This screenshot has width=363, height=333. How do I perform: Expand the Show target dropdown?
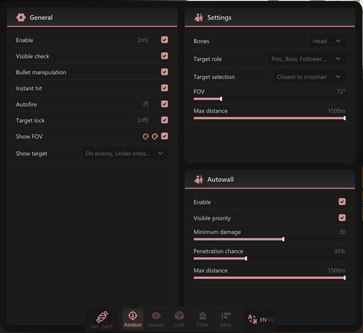pos(124,153)
